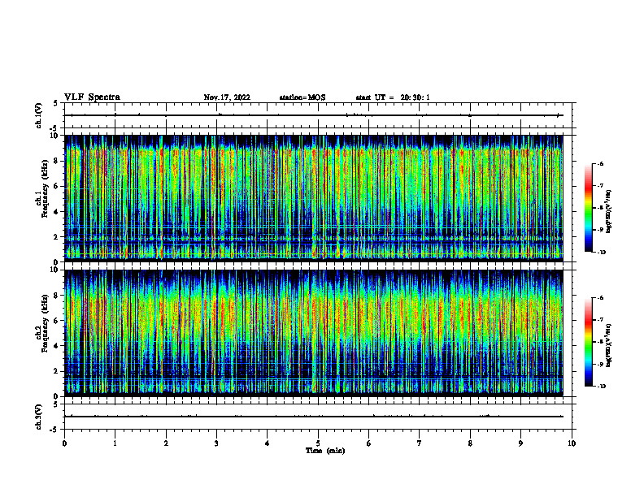Screen dimensions: 644x497
Task: Click the time axis tick label '7'
Action: [420, 443]
